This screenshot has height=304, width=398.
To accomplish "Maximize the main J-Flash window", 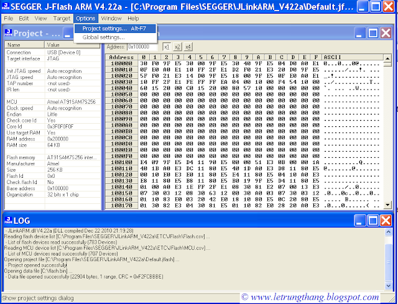I will point(376,7).
